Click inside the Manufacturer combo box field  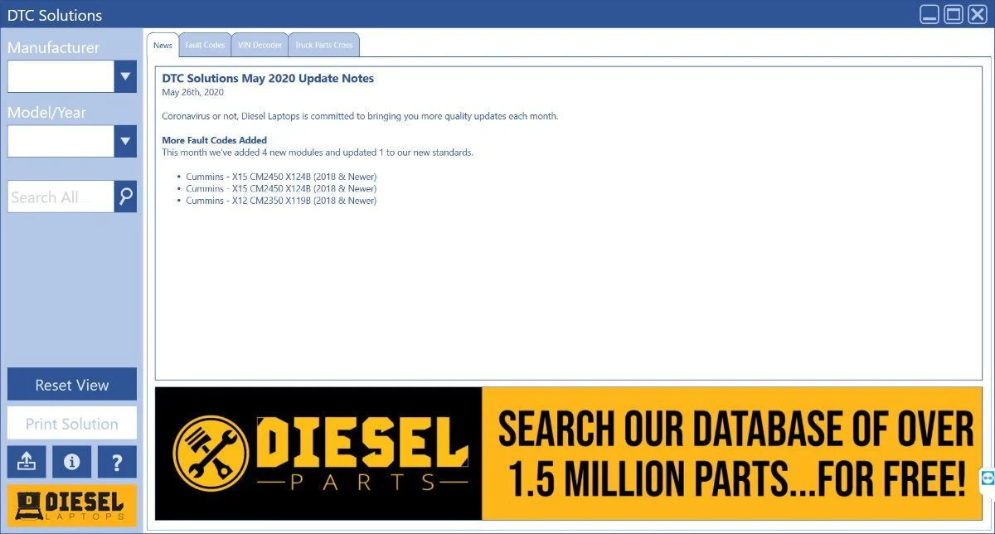tap(61, 76)
